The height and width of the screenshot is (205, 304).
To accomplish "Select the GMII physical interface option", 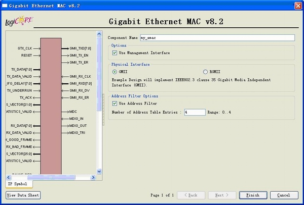I will (115, 72).
